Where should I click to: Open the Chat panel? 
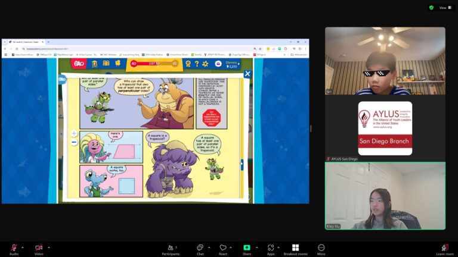[x=200, y=250]
